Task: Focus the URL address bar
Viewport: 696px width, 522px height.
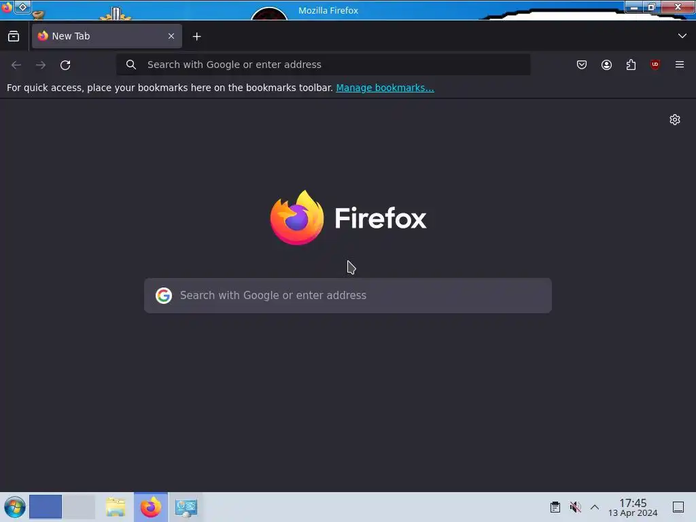Action: [323, 65]
